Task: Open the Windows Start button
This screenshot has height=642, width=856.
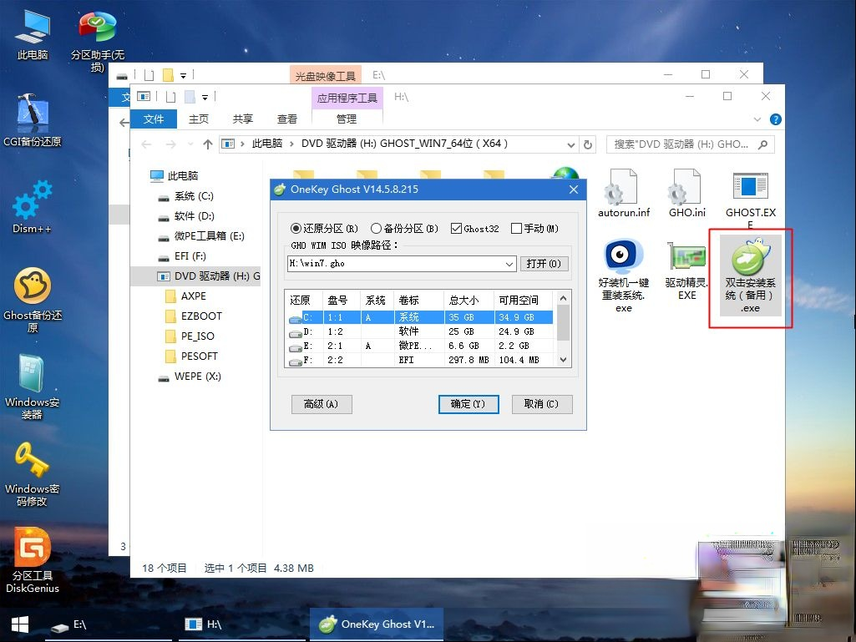Action: tap(20, 625)
